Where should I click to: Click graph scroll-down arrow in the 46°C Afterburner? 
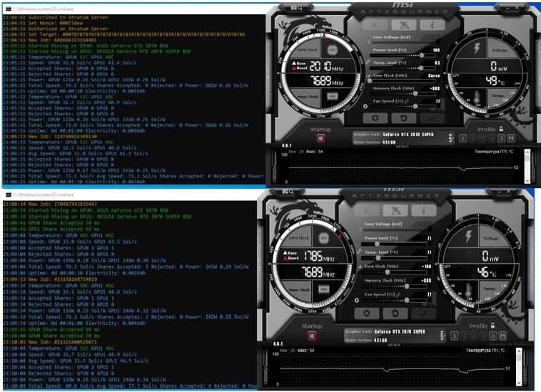[519, 382]
